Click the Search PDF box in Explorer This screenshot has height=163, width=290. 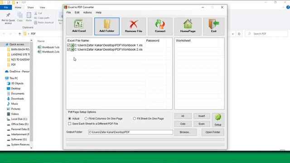pos(266,34)
